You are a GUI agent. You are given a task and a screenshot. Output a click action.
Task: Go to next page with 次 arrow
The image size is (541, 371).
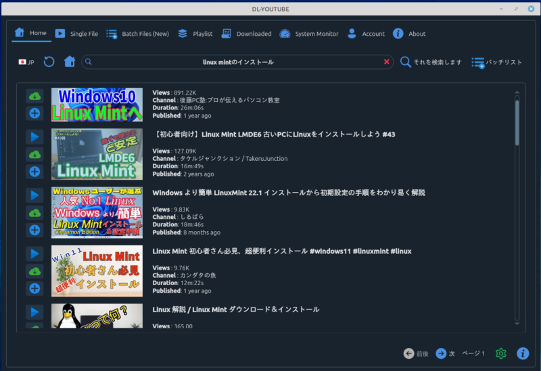[x=445, y=353]
